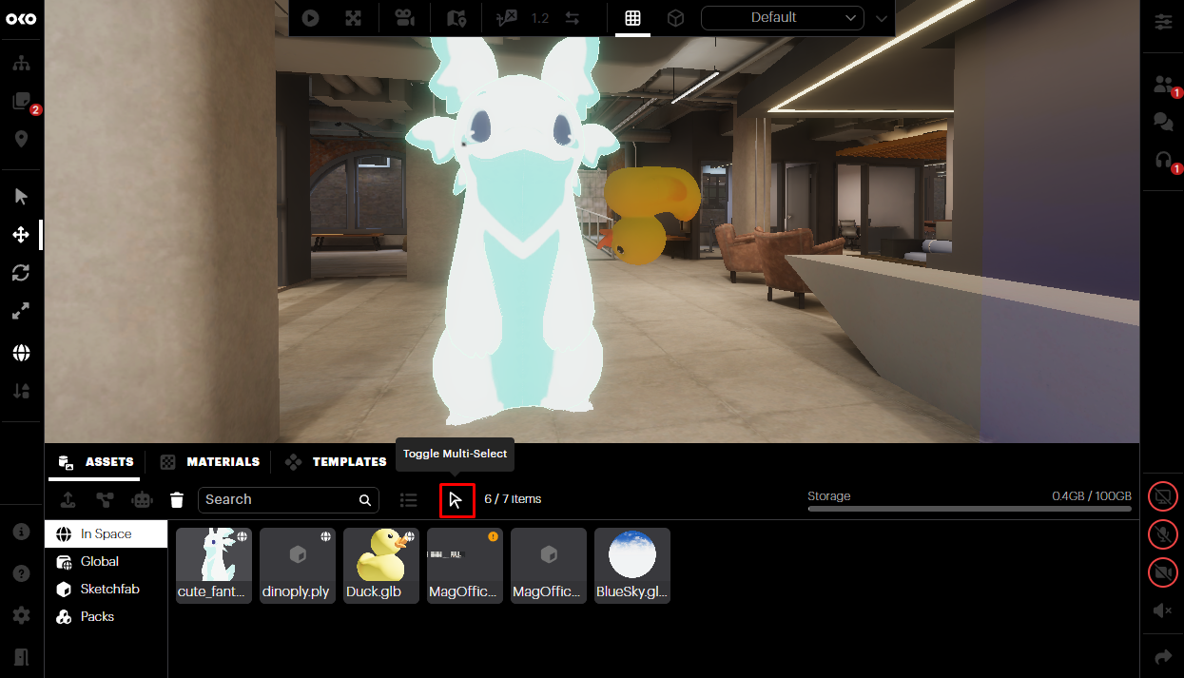Click the magnifier icon in the Search field

click(365, 500)
